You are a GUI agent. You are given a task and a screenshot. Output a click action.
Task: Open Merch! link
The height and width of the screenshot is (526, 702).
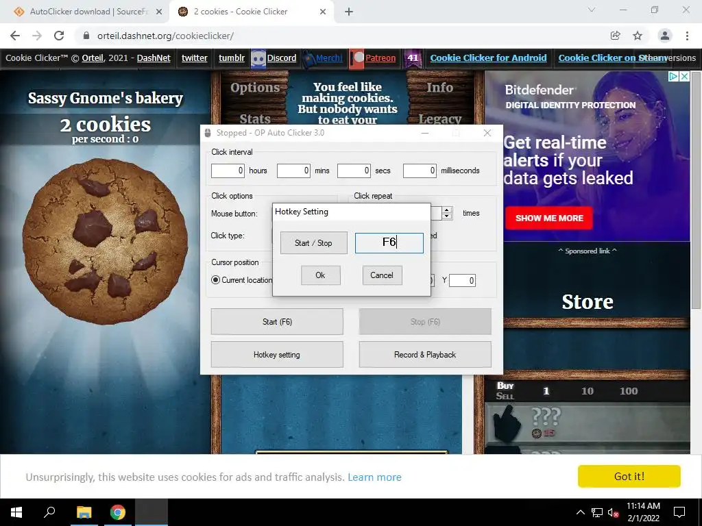[x=329, y=58]
